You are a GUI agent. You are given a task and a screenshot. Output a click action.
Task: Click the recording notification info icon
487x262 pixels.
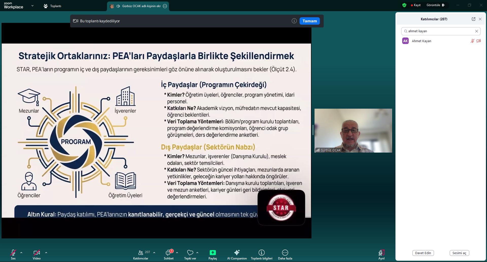pyautogui.click(x=294, y=21)
